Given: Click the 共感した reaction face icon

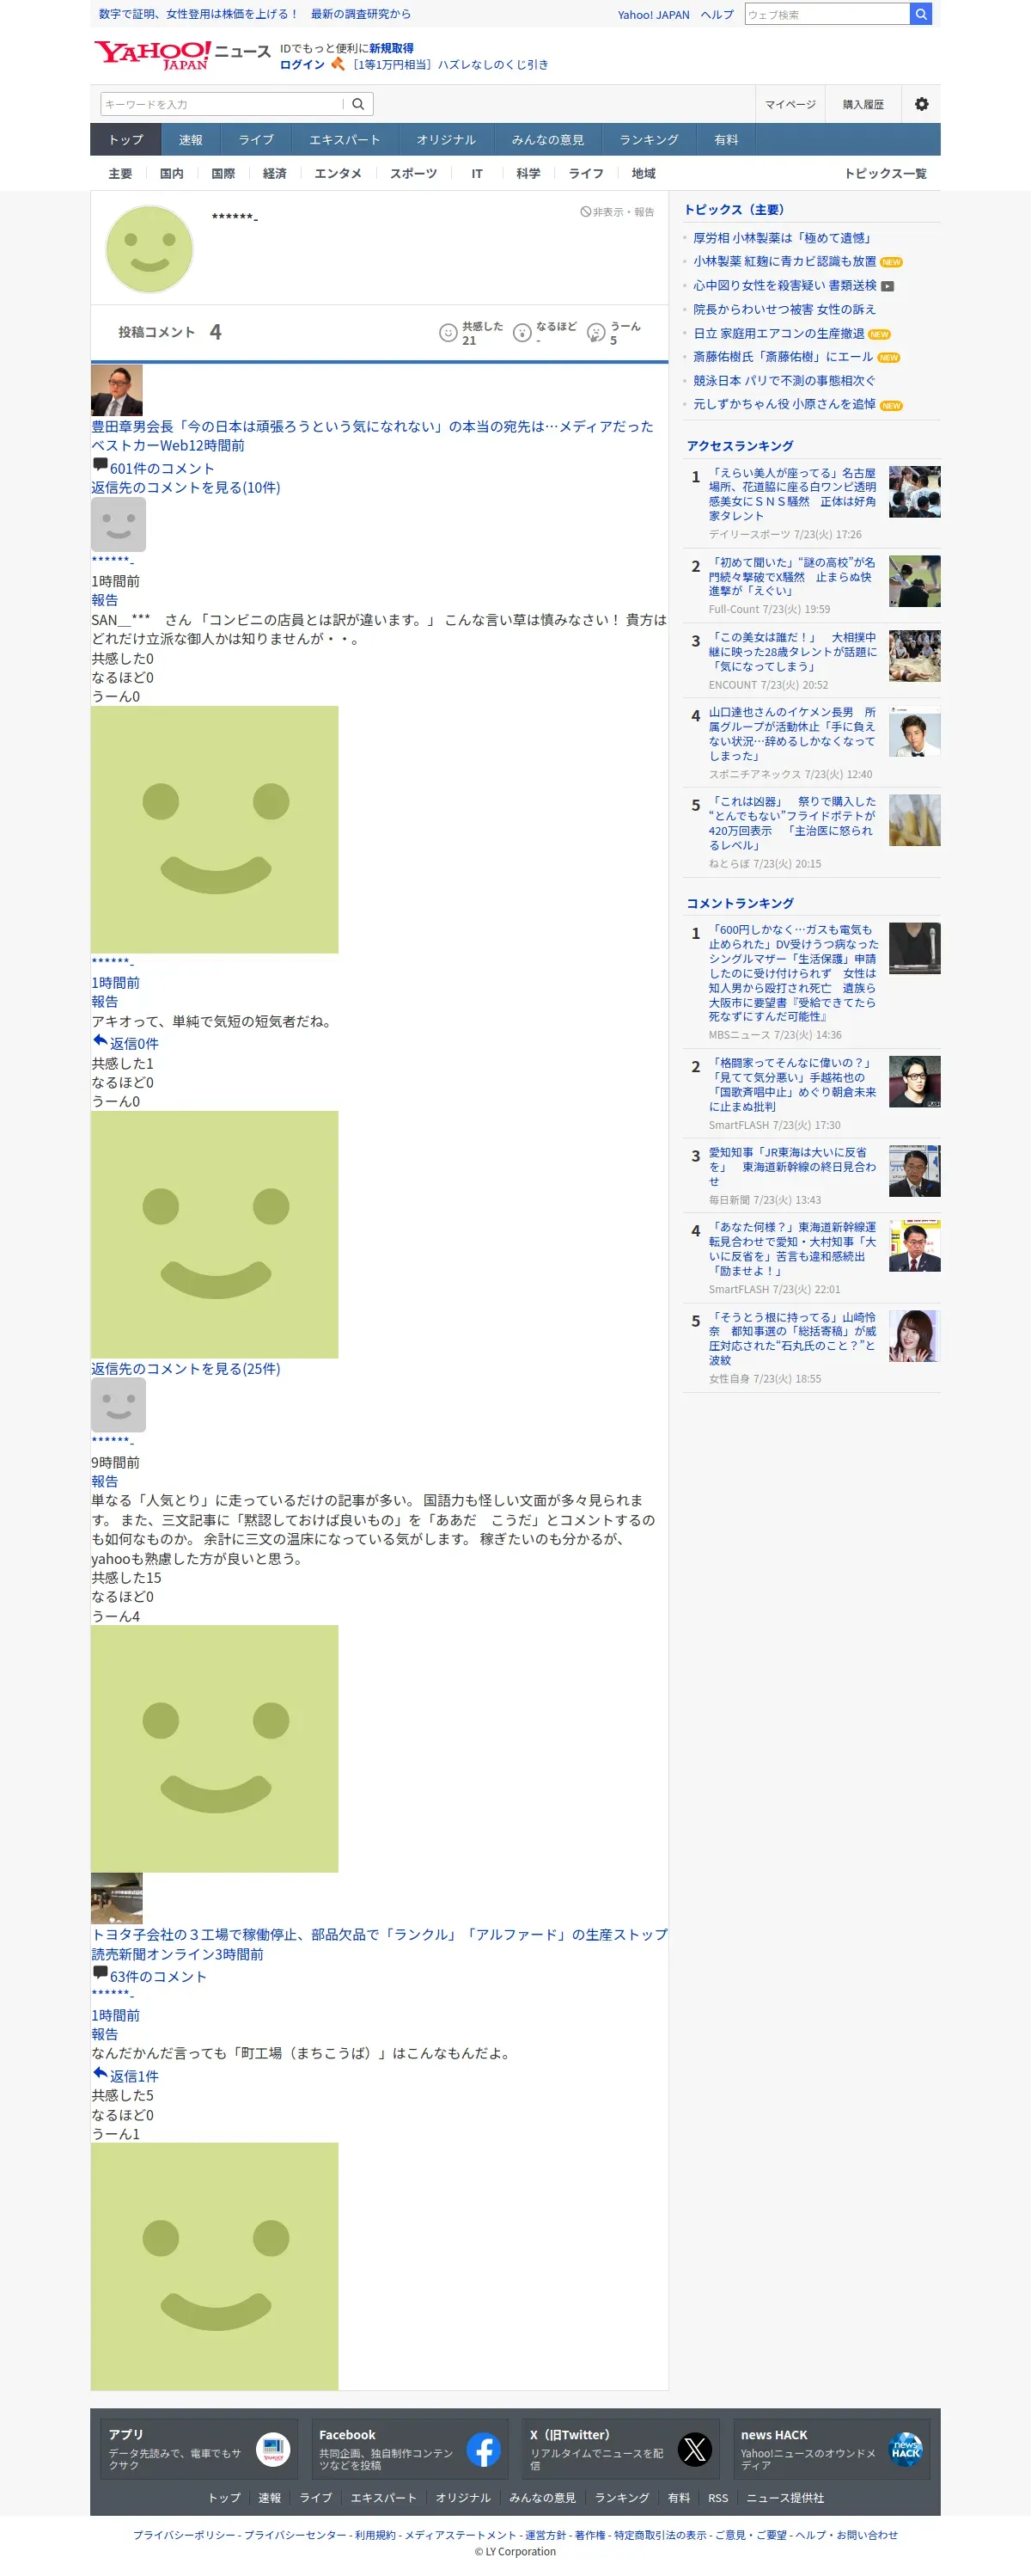Looking at the screenshot, I should pos(448,333).
